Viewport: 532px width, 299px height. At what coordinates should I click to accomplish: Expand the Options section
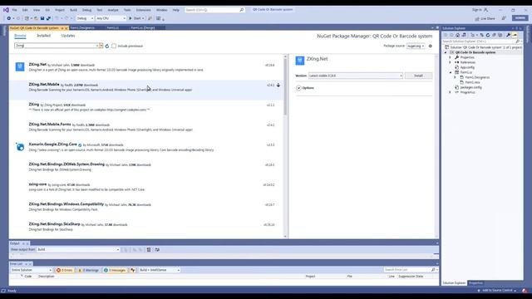pyautogui.click(x=298, y=88)
